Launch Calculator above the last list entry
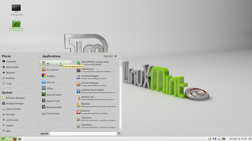This screenshot has width=252, height=141. (x=97, y=119)
